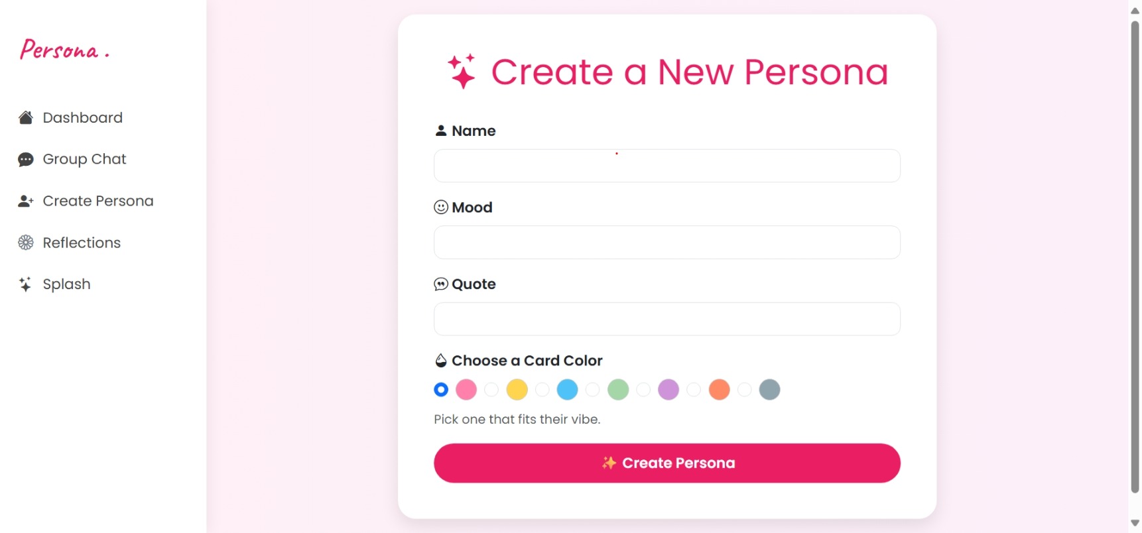Navigate to the Reflections page

[x=81, y=243]
